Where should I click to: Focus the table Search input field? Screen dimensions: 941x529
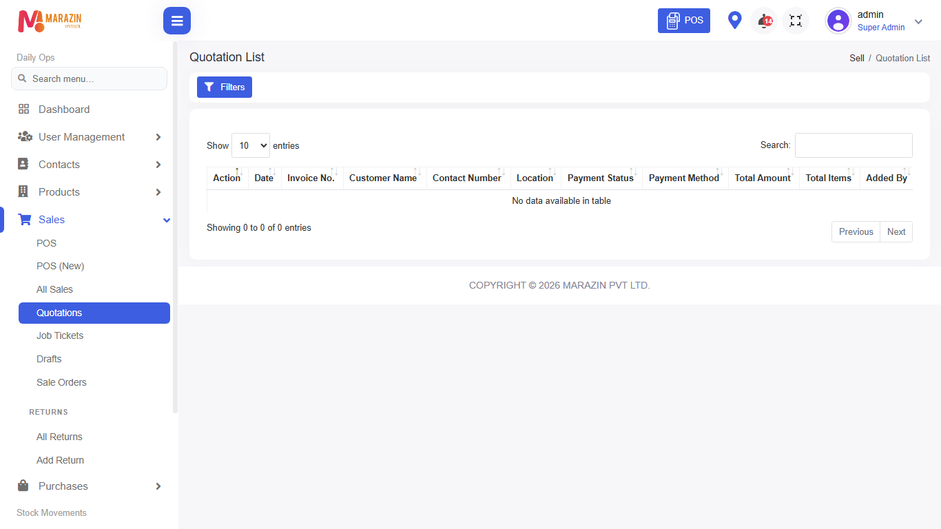854,145
